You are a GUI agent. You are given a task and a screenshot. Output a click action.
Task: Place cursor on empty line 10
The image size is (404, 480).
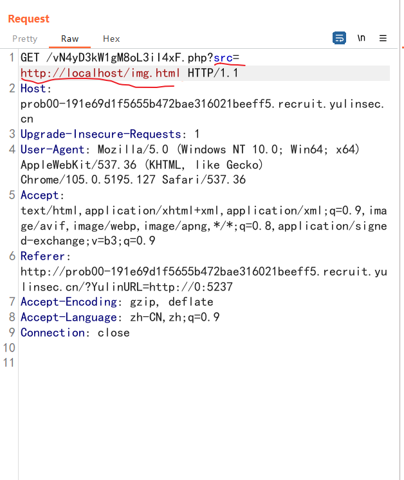204,348
